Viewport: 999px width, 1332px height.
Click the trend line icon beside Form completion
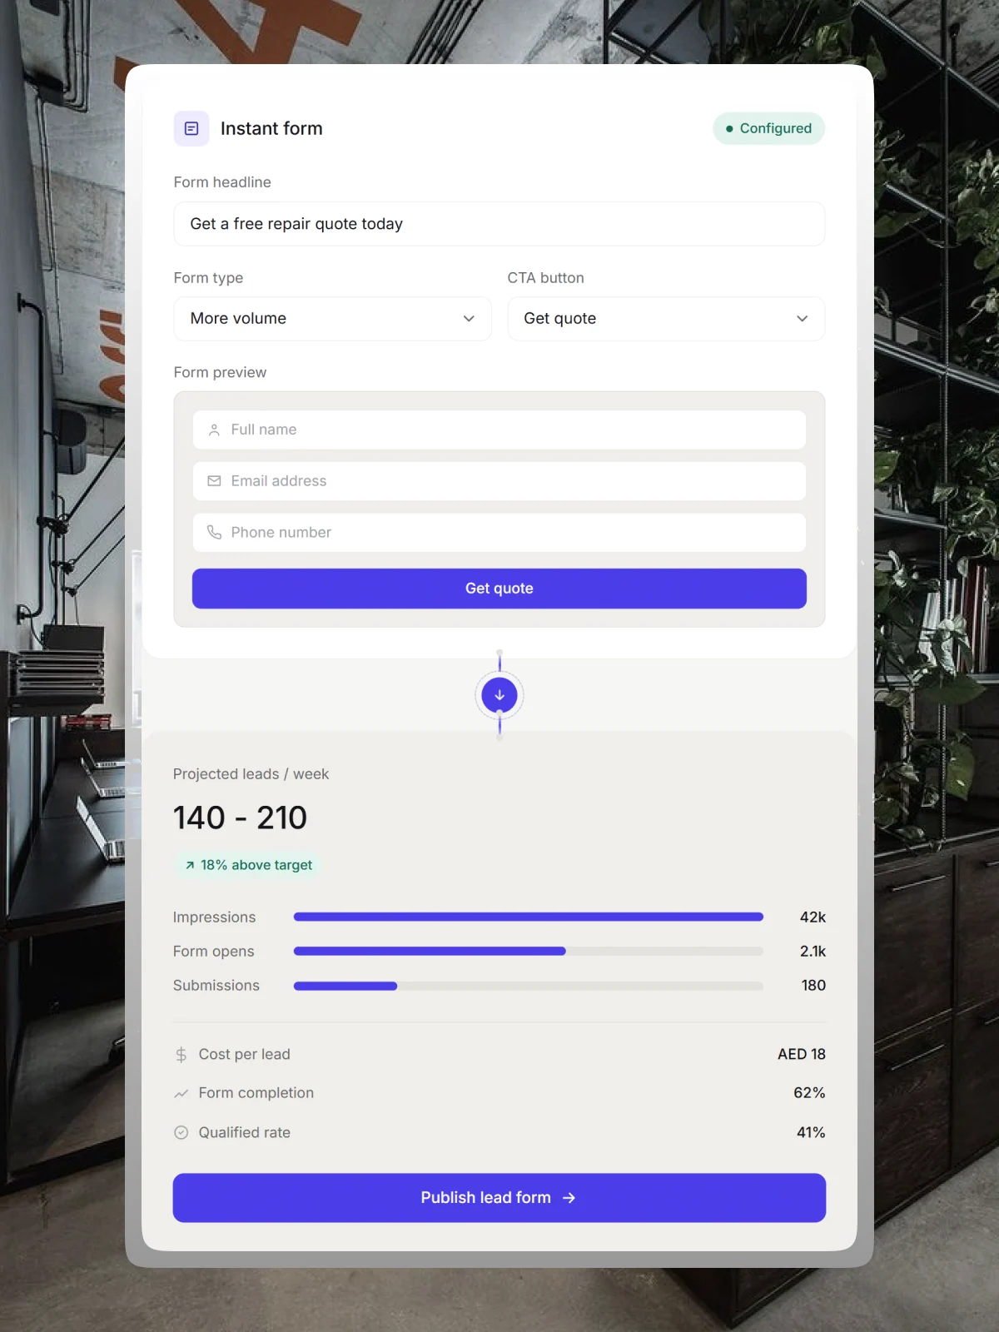click(181, 1093)
